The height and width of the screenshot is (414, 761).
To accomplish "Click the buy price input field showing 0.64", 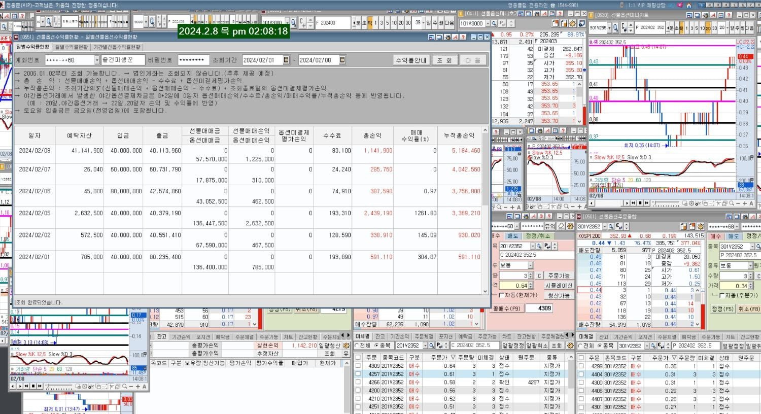I will tap(514, 286).
